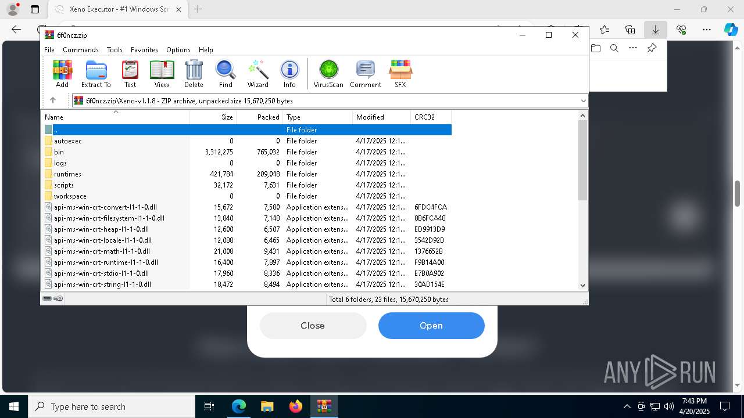The height and width of the screenshot is (418, 744).
Task: Show hidden system tray icons
Action: pyautogui.click(x=627, y=406)
